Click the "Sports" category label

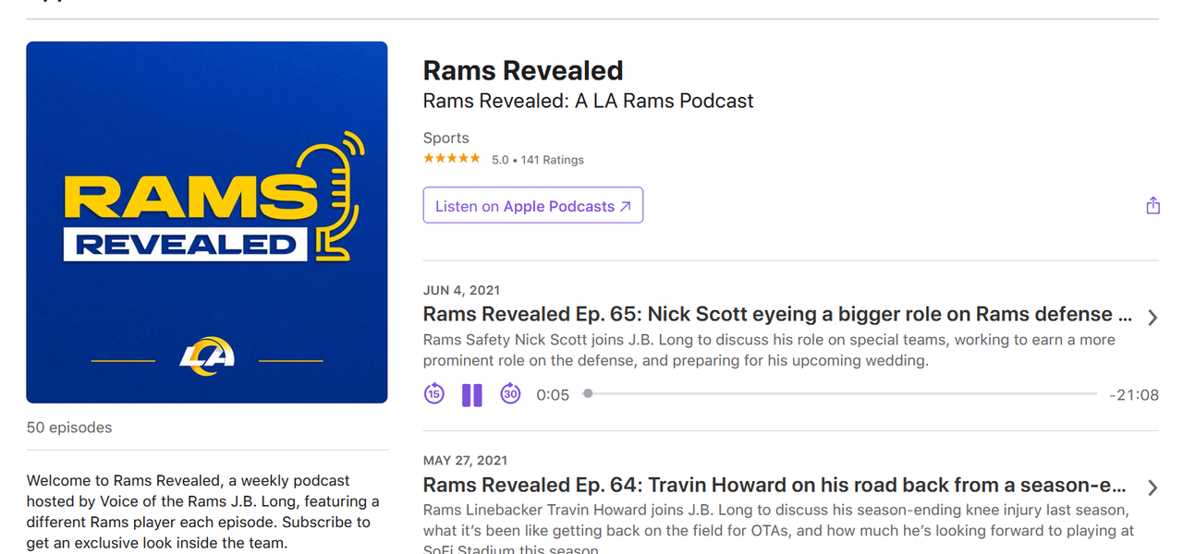point(446,138)
